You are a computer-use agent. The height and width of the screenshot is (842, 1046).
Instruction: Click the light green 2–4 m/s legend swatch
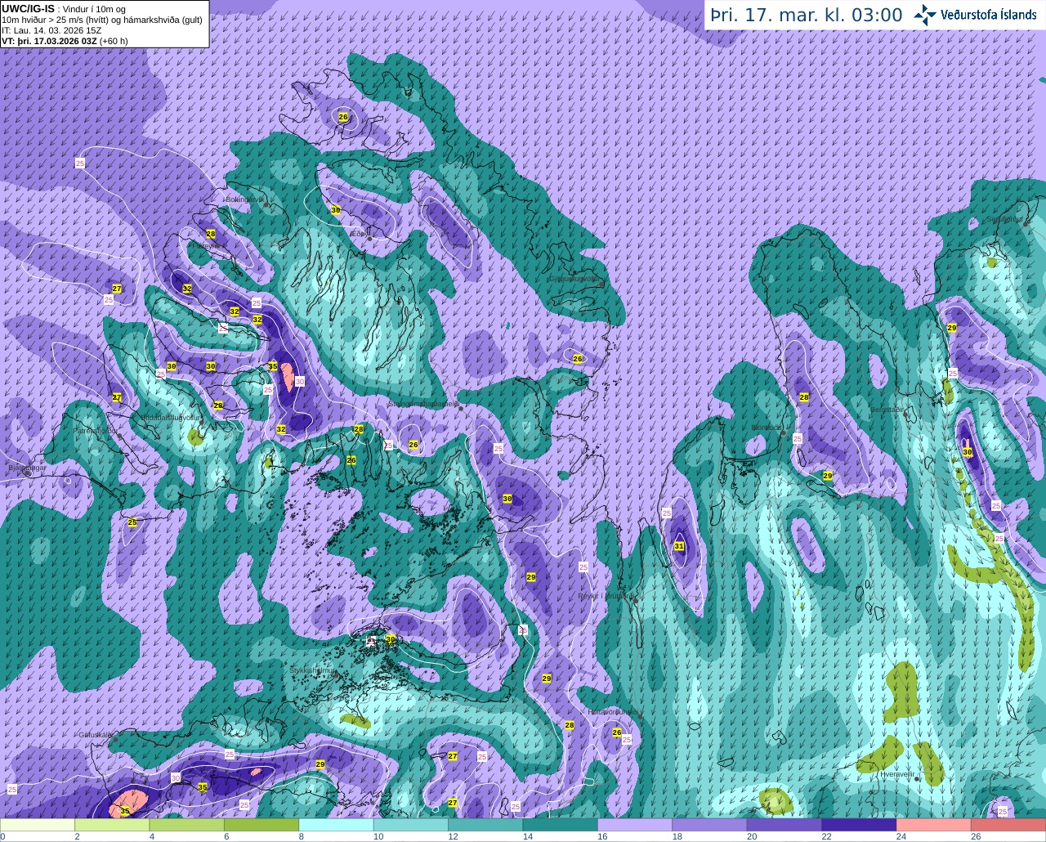coord(112,825)
